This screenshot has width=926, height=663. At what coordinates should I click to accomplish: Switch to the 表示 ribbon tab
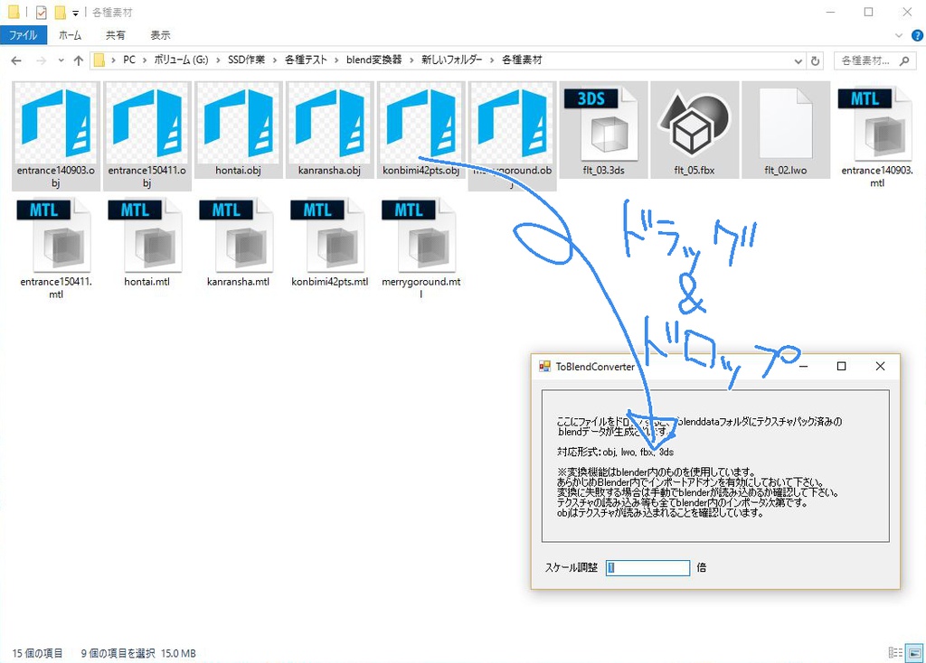pos(161,34)
